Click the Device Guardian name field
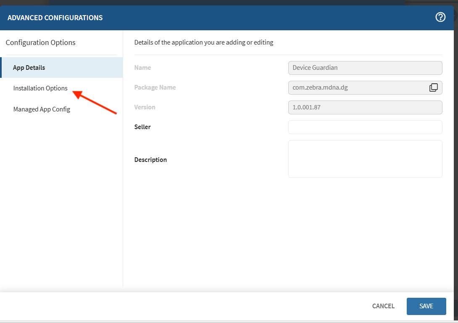 tap(365, 68)
